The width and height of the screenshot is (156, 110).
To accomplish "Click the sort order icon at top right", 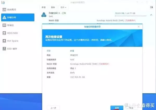I will coord(152,7).
